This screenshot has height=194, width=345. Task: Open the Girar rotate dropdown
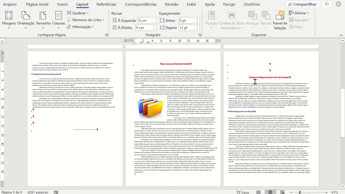pyautogui.click(x=297, y=27)
